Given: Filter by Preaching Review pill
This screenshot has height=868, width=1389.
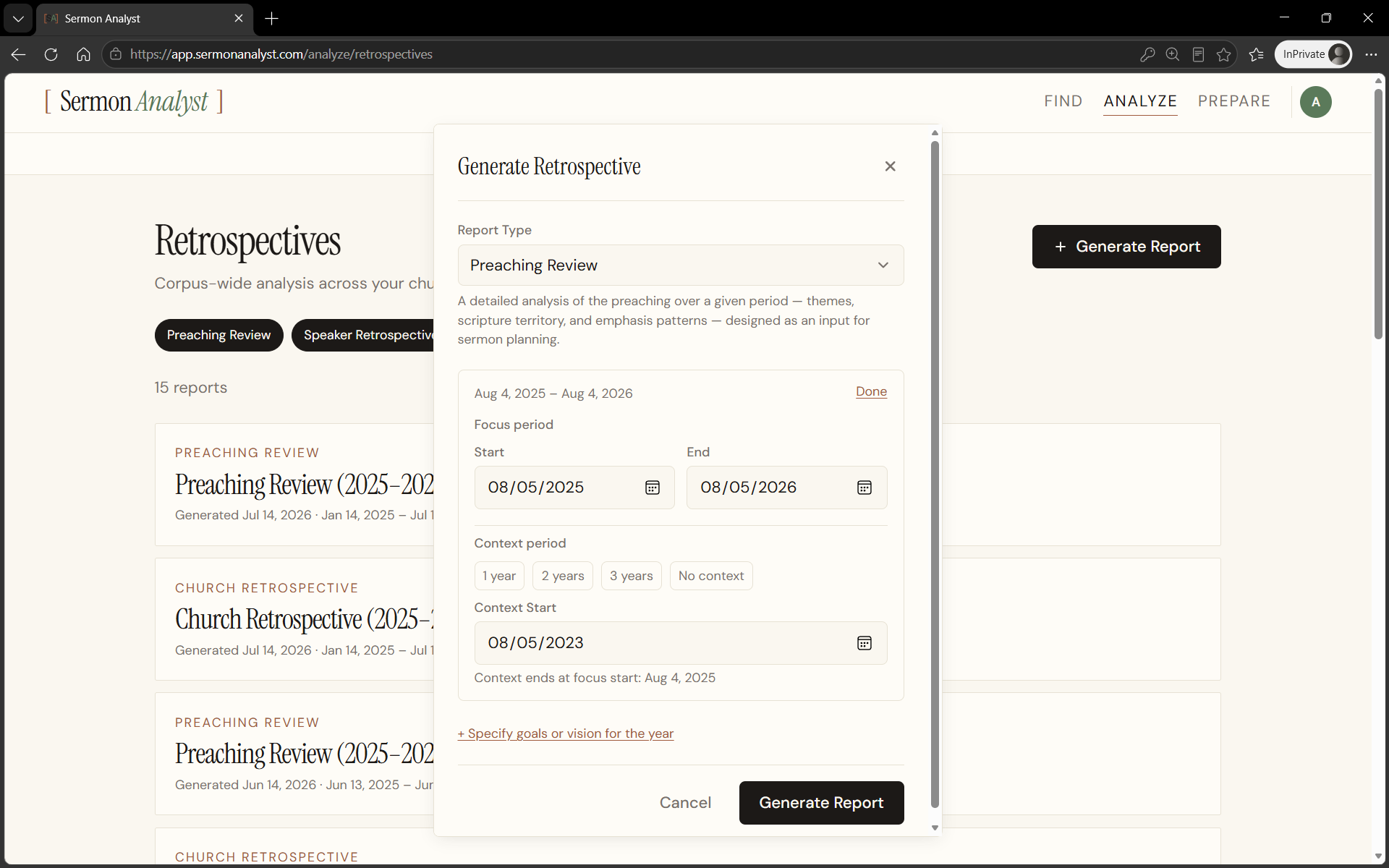Looking at the screenshot, I should [x=218, y=336].
